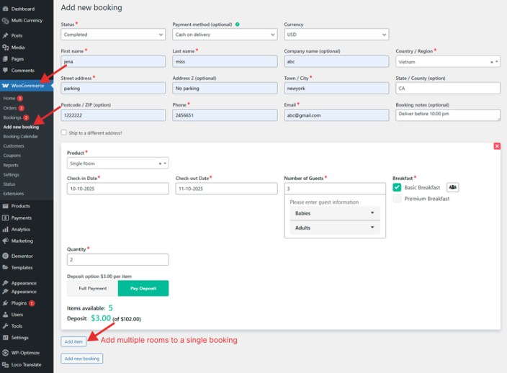Open the Currency dropdown showing USD
The image size is (507, 373).
(336, 34)
